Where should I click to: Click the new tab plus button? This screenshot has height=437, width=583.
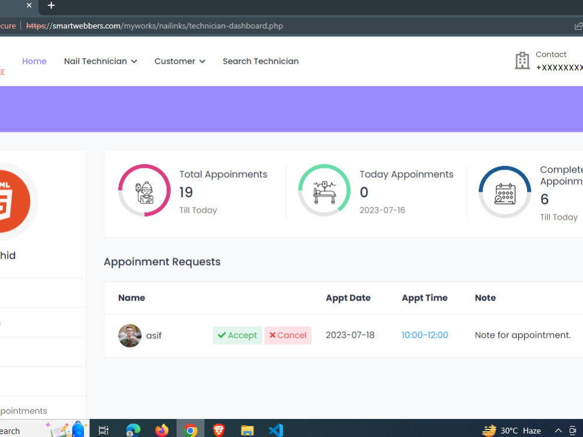coord(51,5)
